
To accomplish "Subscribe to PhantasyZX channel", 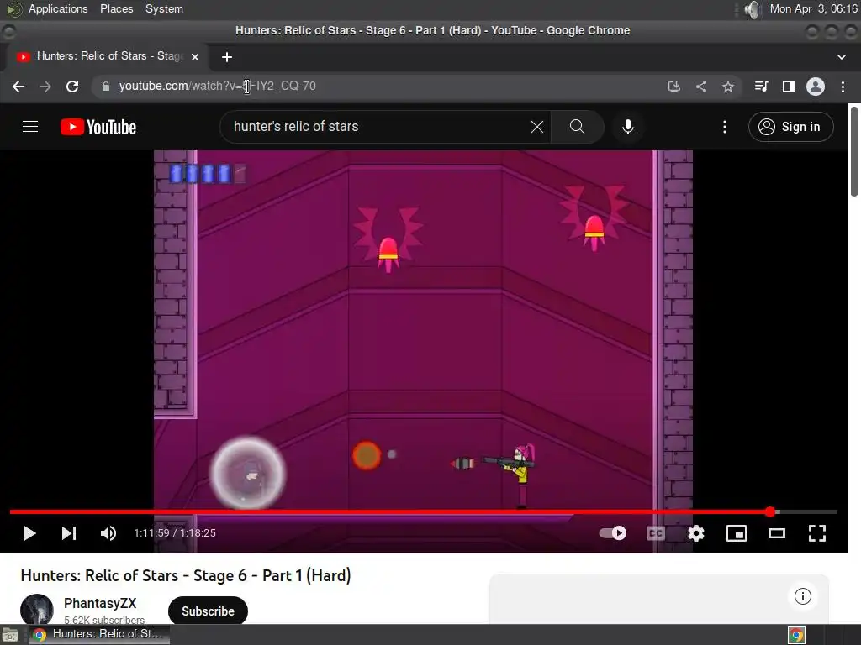I will [x=208, y=611].
